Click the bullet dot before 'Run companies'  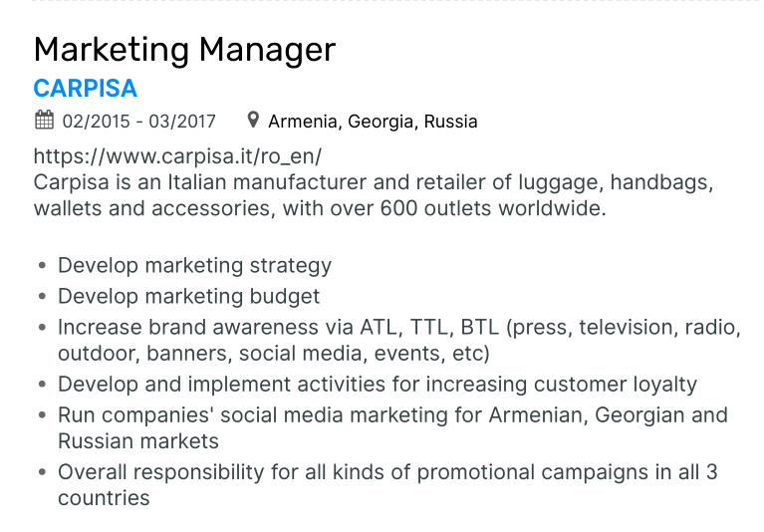click(41, 415)
